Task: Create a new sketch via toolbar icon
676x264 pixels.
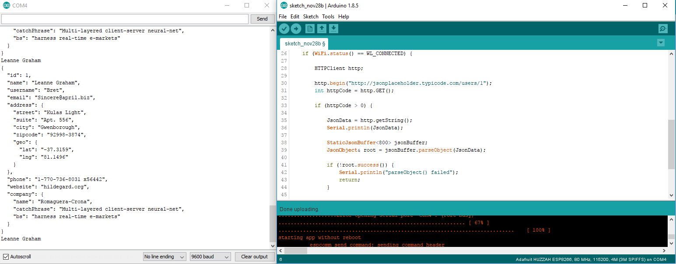Action: [309, 28]
